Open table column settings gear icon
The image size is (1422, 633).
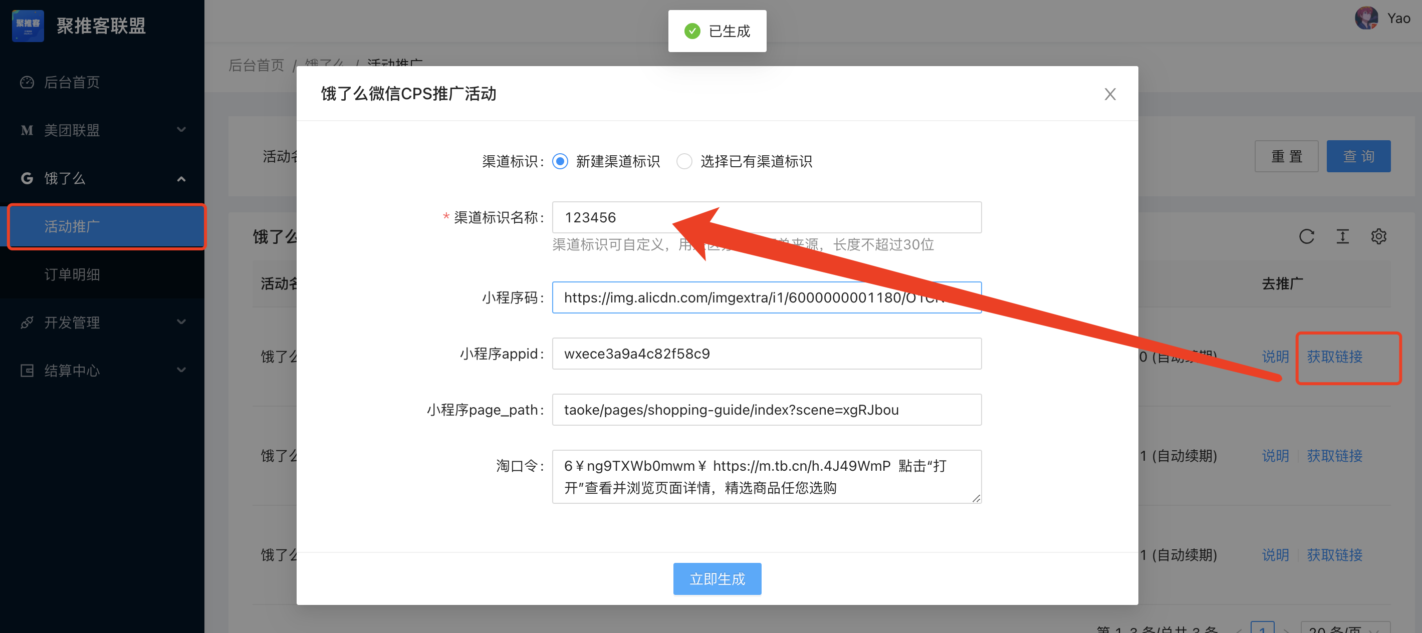1378,237
